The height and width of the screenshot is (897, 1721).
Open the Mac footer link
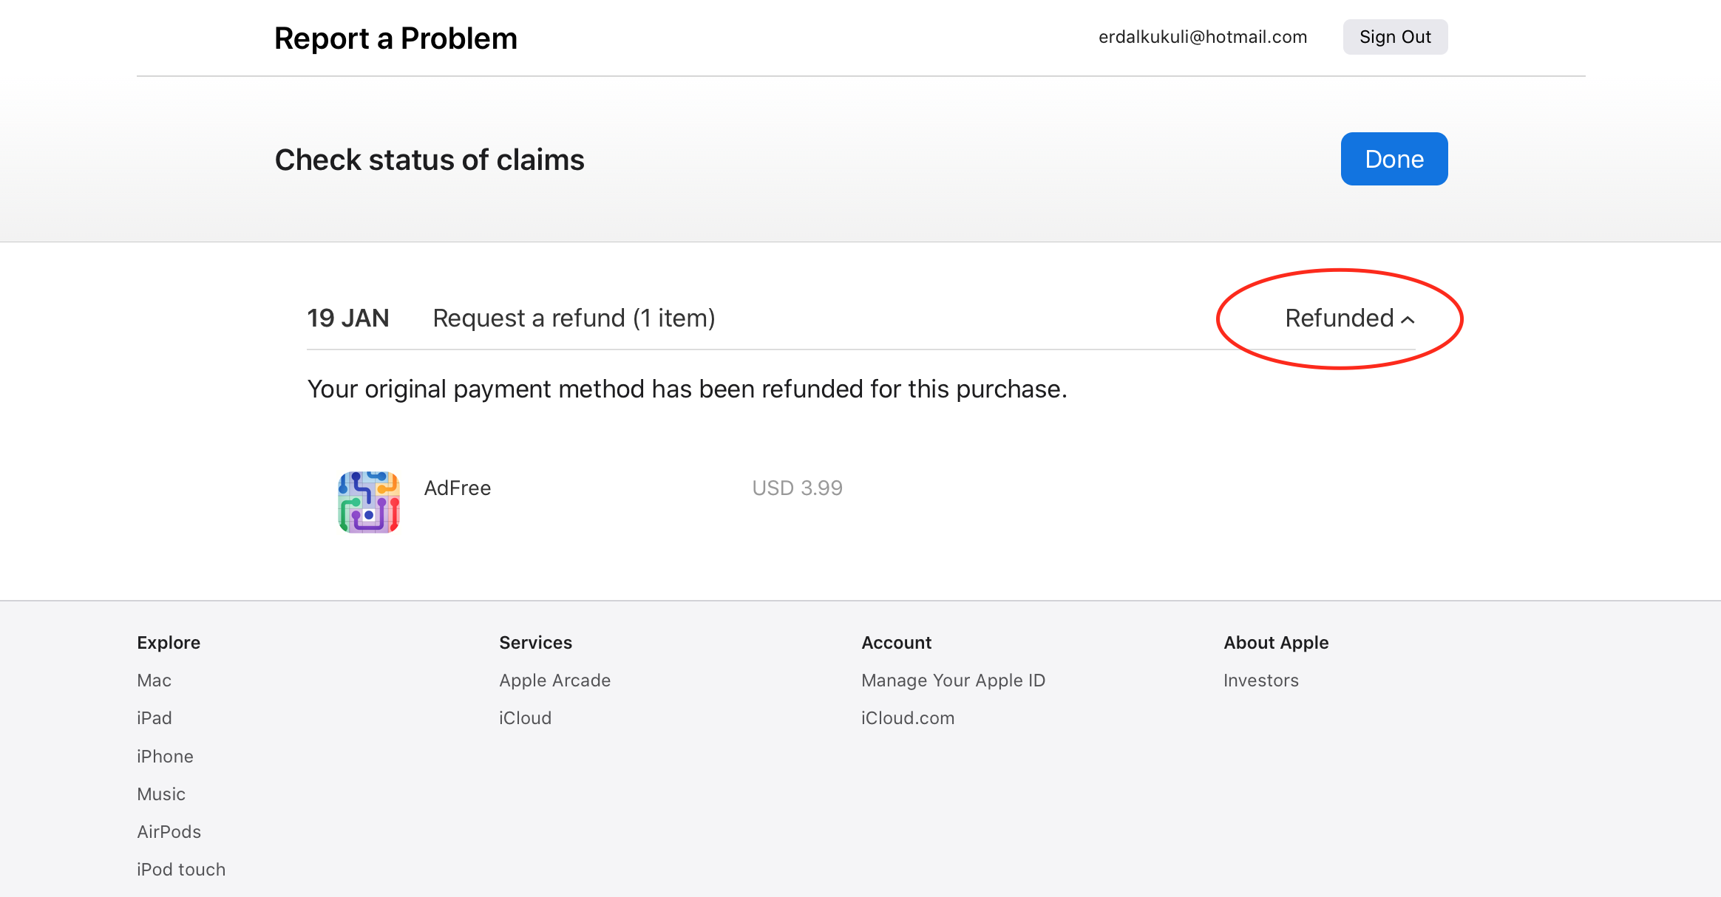point(154,681)
